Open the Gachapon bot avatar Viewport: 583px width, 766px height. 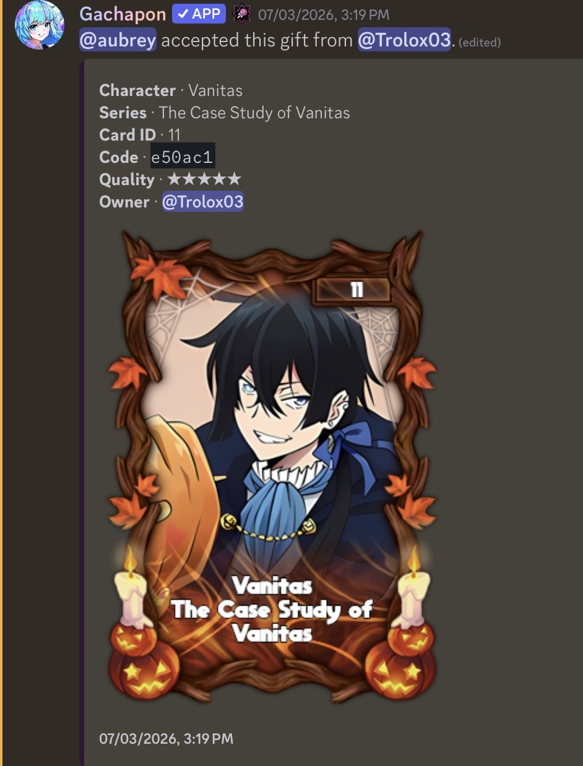coord(40,25)
